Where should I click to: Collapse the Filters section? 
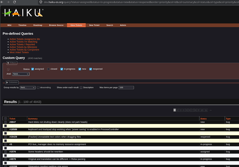tap(12, 63)
